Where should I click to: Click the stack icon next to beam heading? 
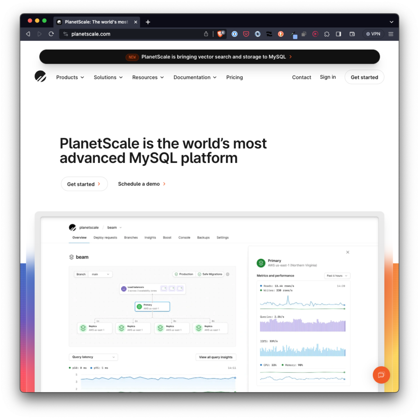tap(71, 257)
